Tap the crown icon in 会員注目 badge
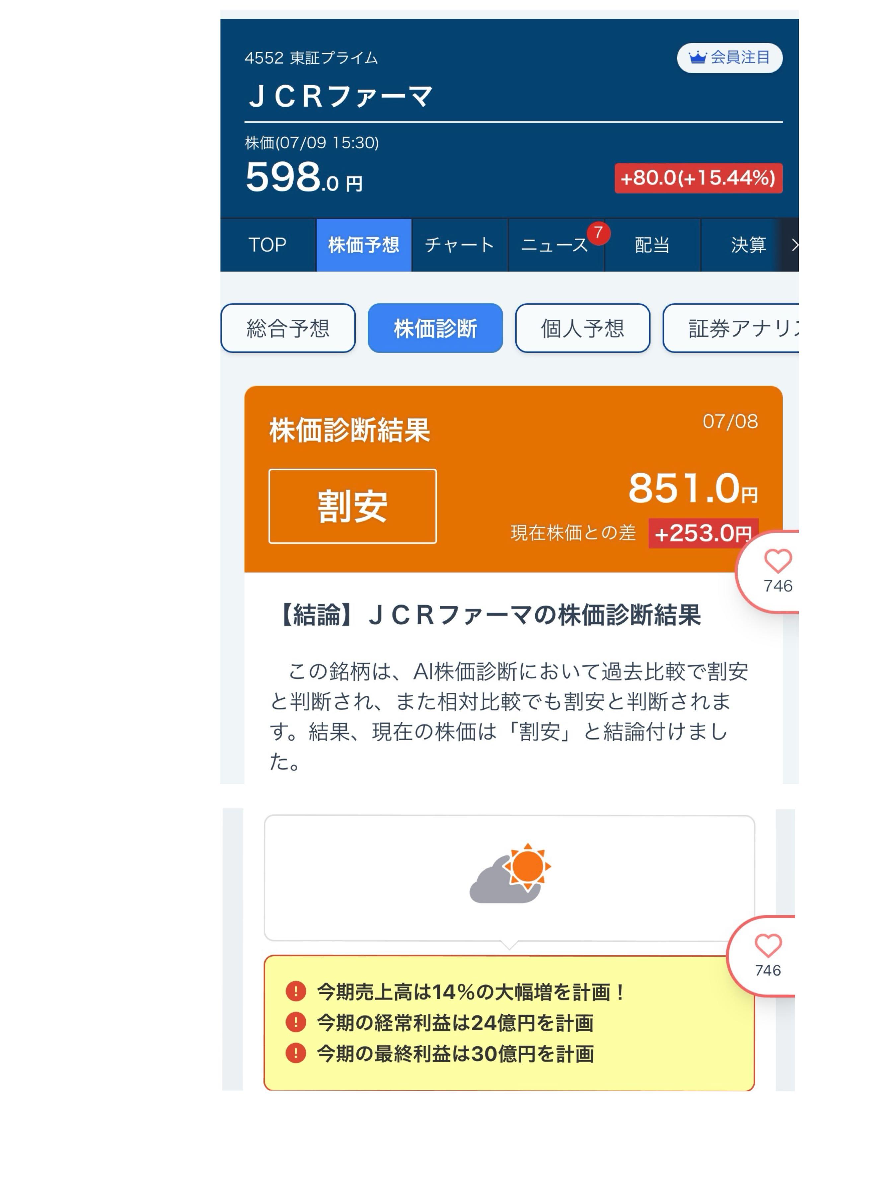The height and width of the screenshot is (1195, 896). coord(697,57)
